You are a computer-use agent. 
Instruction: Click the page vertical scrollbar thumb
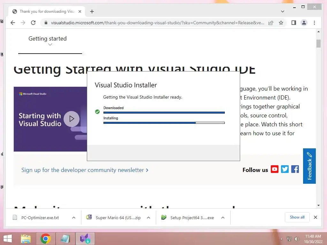[x=318, y=43]
